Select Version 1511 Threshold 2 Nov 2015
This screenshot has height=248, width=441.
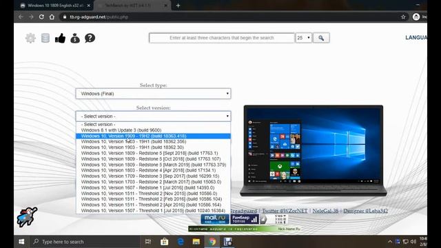tap(153, 193)
